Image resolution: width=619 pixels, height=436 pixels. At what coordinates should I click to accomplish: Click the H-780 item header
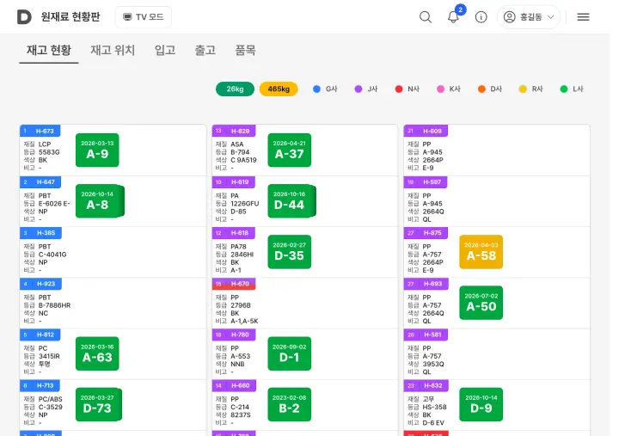pos(234,335)
